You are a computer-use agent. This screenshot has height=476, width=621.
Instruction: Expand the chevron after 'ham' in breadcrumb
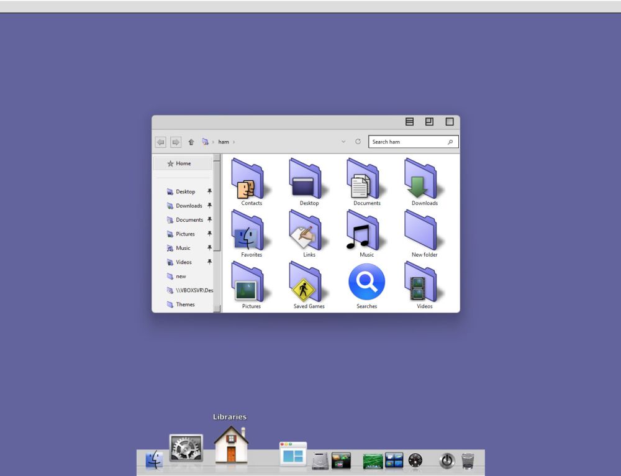pos(233,142)
